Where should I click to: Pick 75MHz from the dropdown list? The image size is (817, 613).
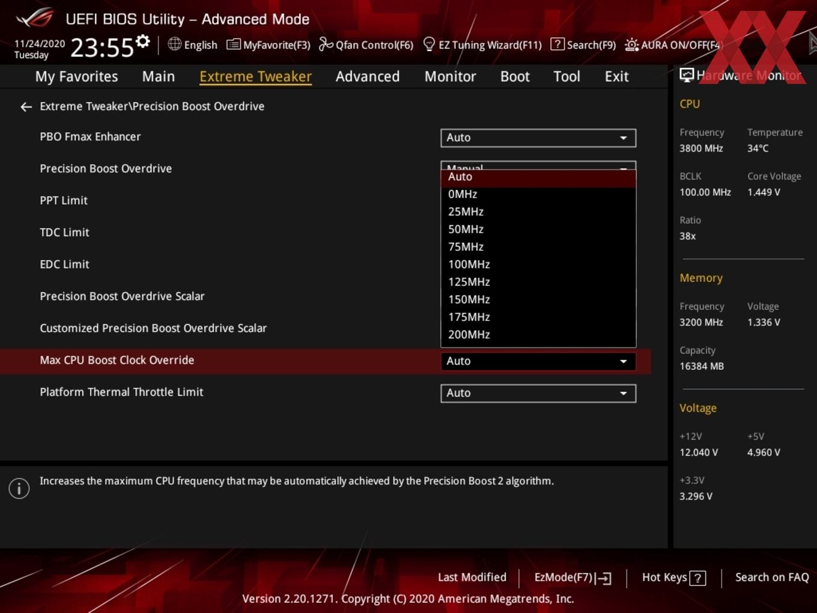click(538, 246)
